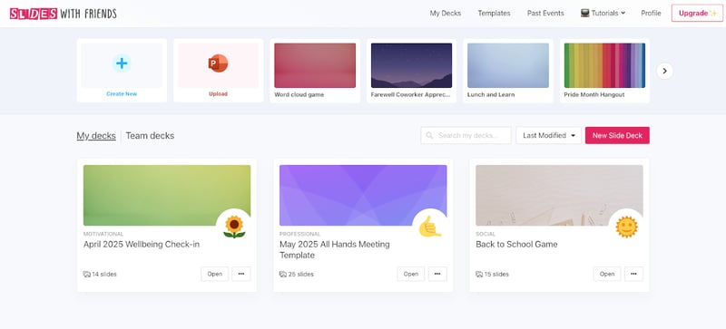
Task: Click purple All Hands Meeting deck cover
Action: tap(363, 195)
